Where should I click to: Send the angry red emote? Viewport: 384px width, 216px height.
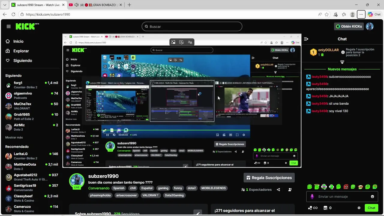346,187
